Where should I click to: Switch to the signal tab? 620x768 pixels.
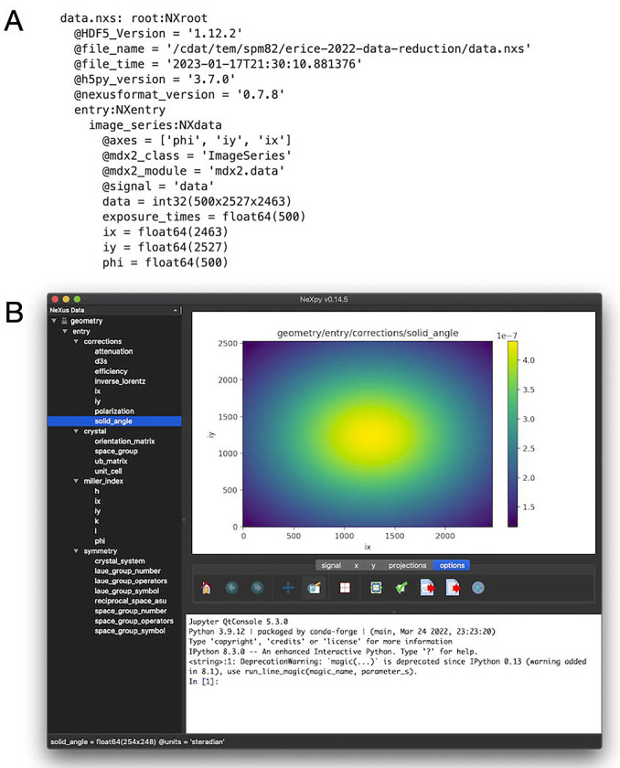click(330, 565)
